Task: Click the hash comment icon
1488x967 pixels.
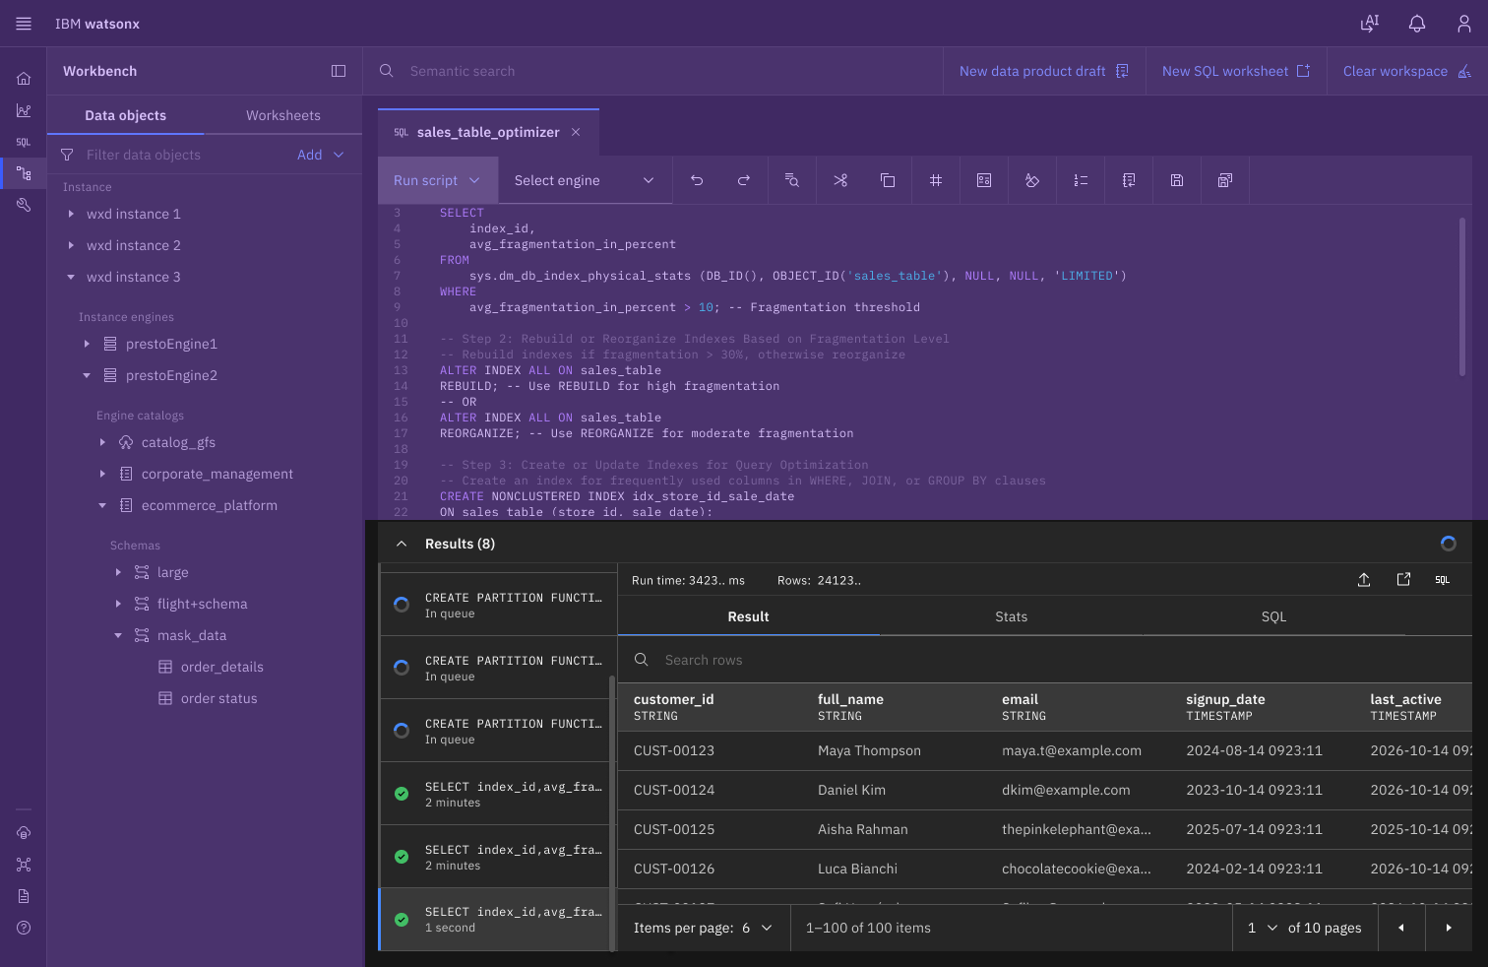Action: [x=936, y=180]
